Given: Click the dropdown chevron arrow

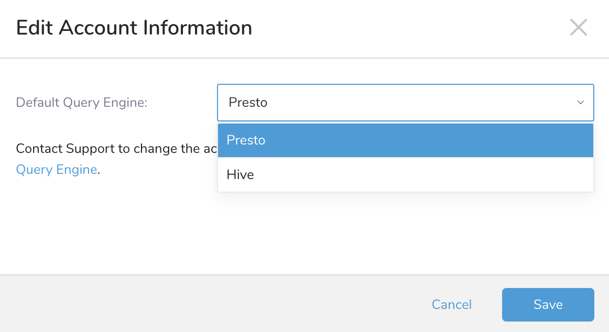Looking at the screenshot, I should (x=580, y=103).
